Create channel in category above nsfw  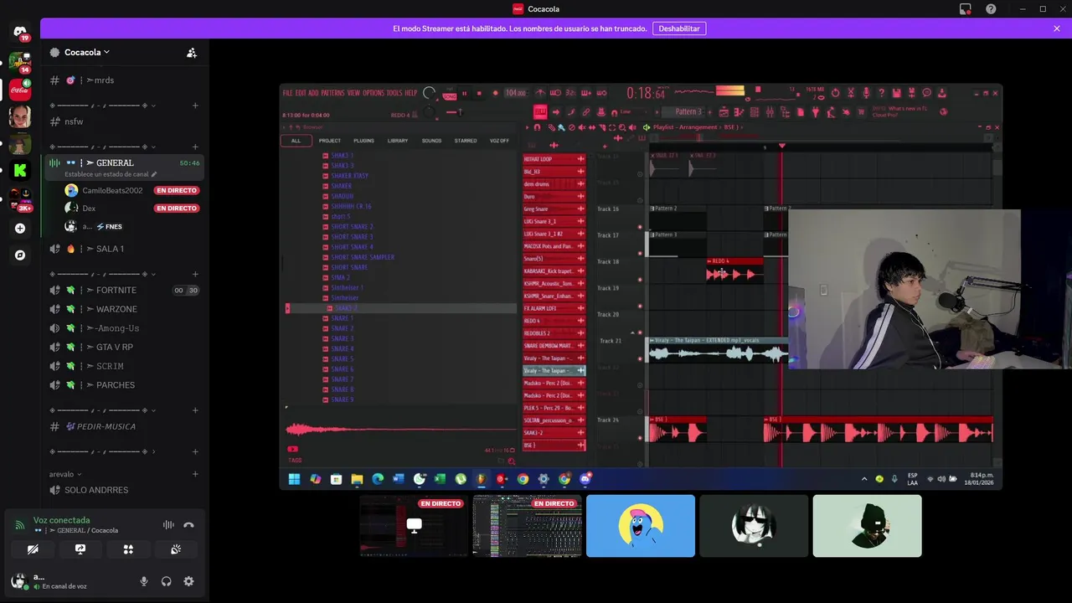(195, 106)
